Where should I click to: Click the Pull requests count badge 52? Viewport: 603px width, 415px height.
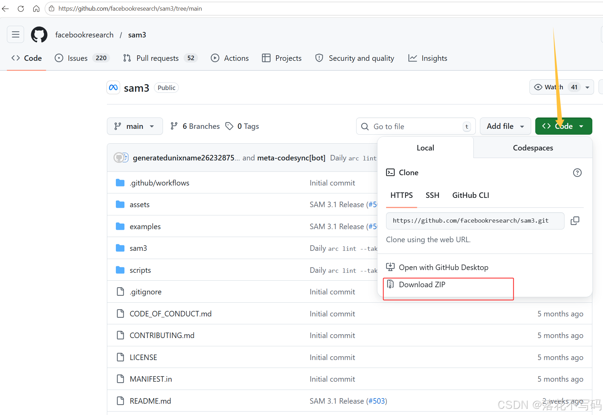[x=191, y=58]
